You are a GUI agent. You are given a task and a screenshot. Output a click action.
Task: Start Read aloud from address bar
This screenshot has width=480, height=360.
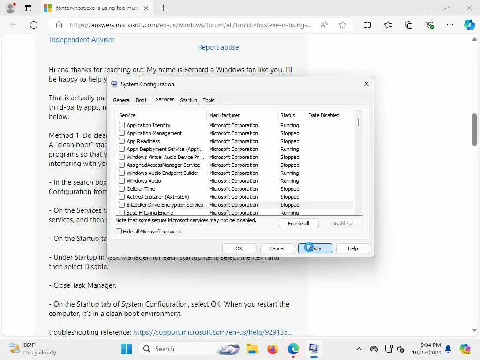324,25
